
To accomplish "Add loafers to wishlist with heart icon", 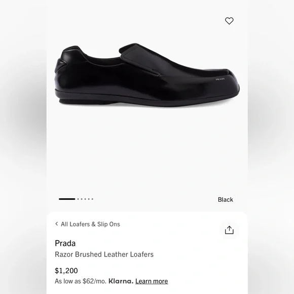I will 229,21.
